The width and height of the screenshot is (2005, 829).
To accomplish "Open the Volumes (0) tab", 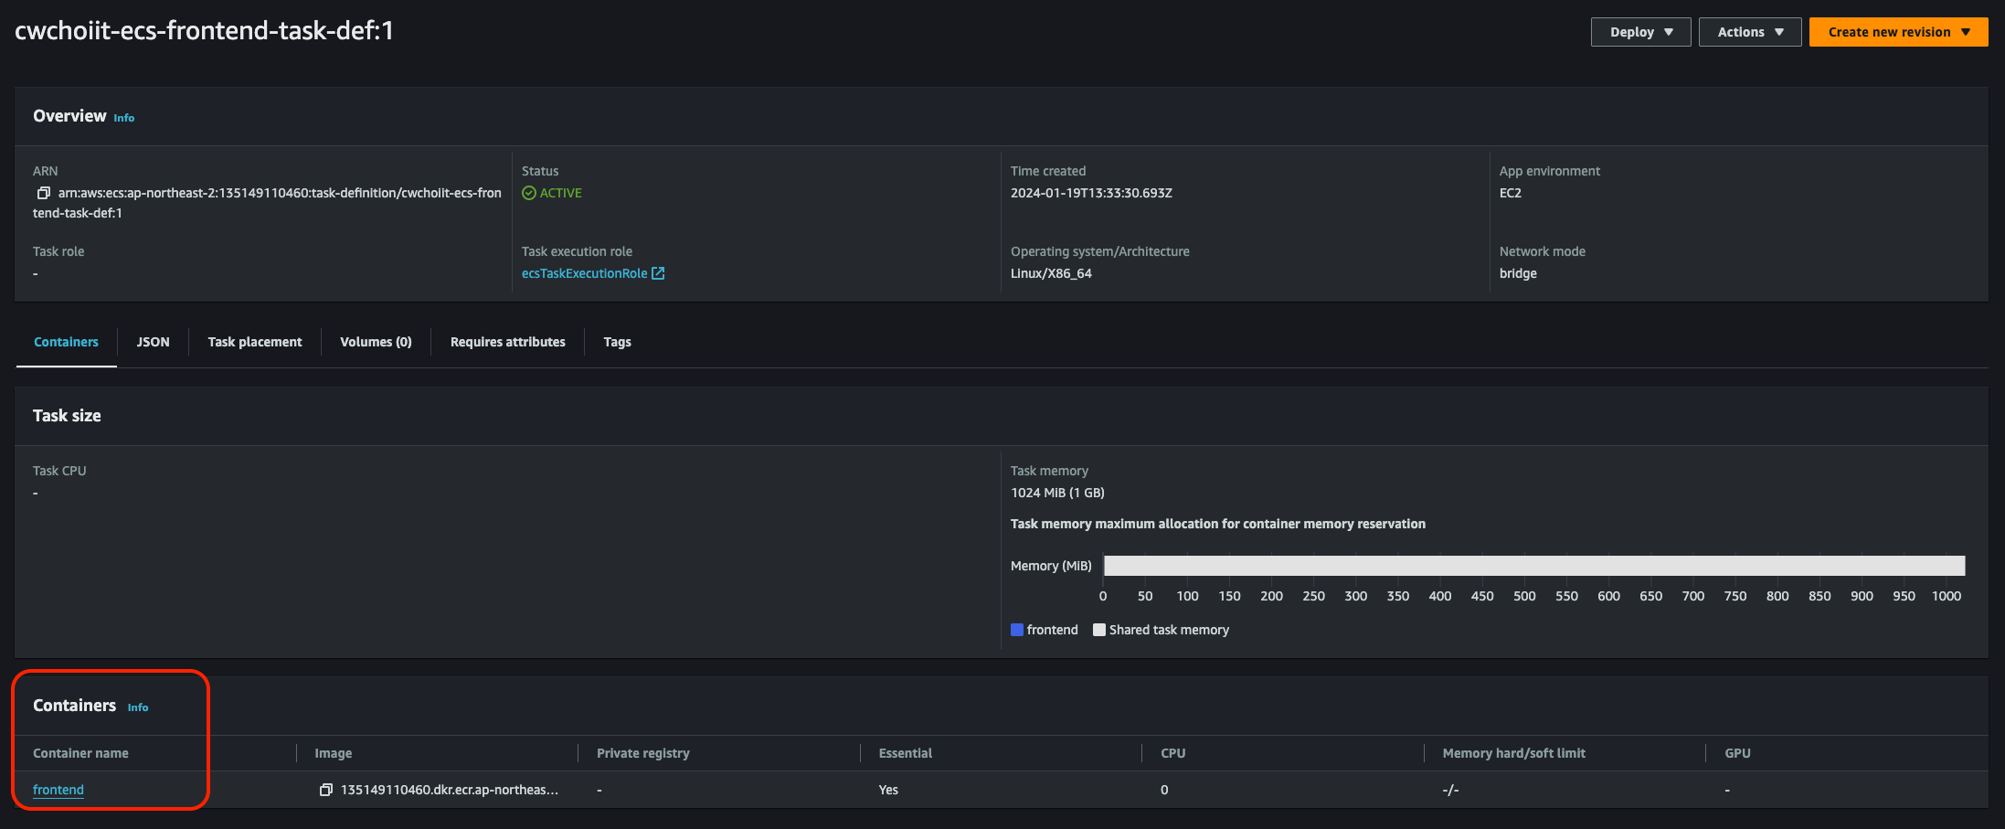I will click(376, 342).
